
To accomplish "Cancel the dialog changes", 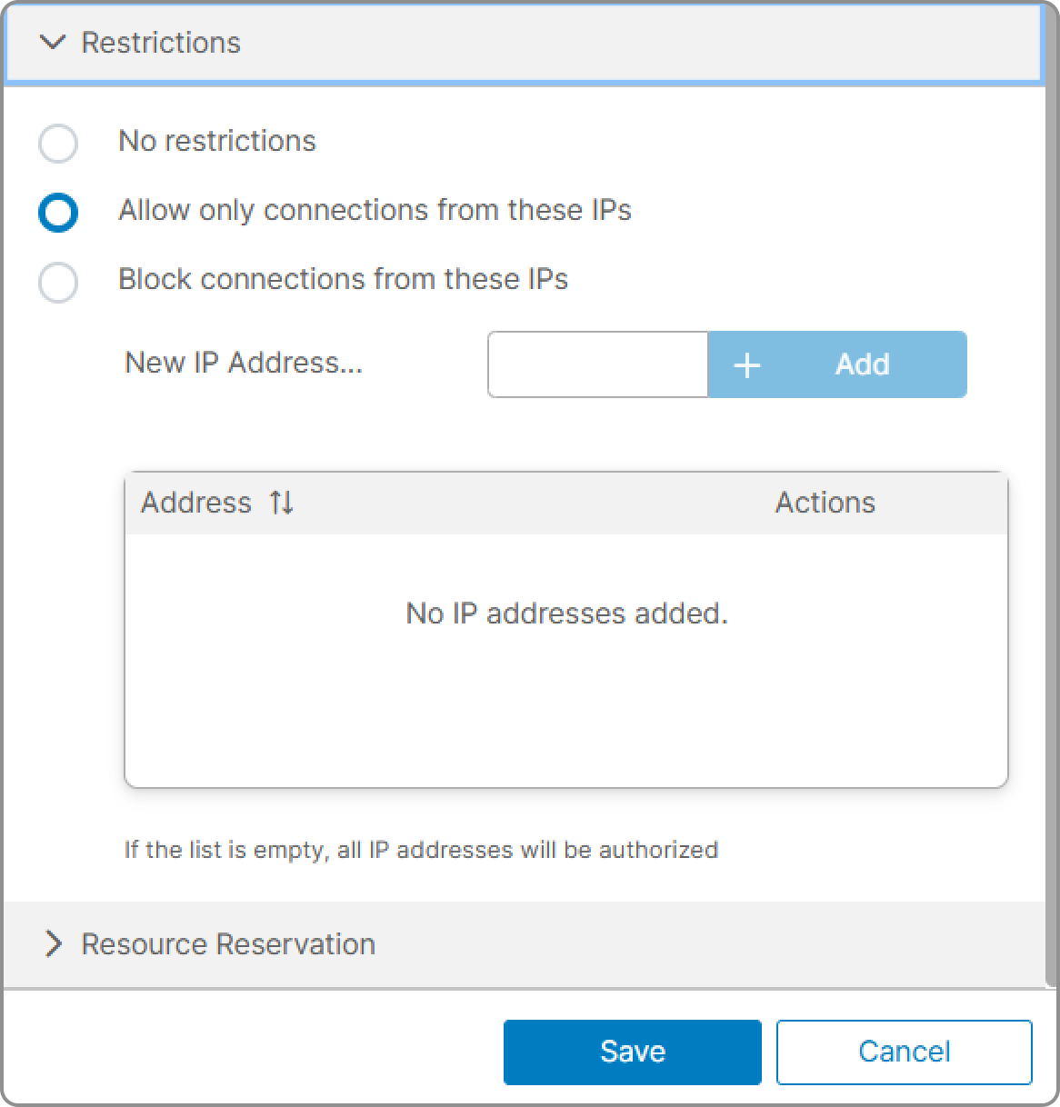I will tap(905, 1052).
